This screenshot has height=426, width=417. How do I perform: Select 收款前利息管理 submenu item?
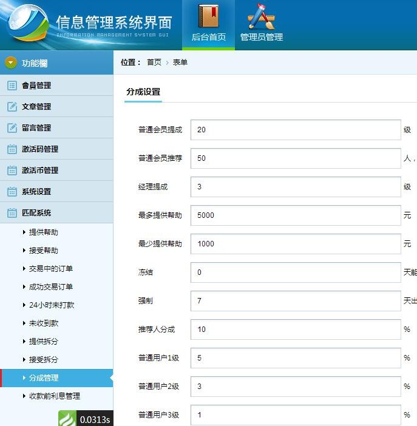point(55,396)
